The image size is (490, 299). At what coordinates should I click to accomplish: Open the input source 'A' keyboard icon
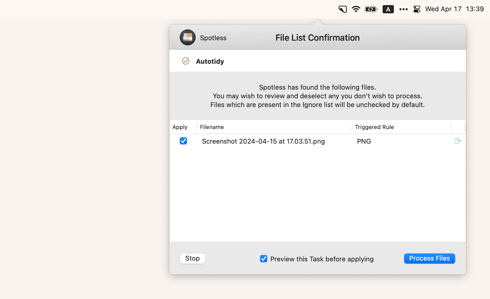[388, 9]
